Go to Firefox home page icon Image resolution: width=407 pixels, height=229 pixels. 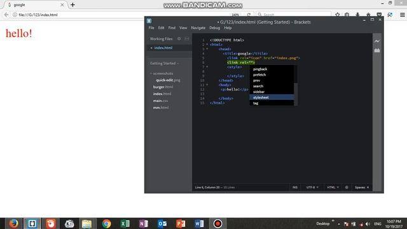coord(368,15)
